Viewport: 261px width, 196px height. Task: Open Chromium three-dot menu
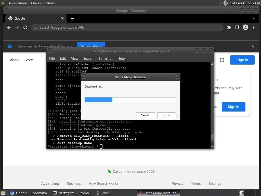pyautogui.click(x=254, y=27)
